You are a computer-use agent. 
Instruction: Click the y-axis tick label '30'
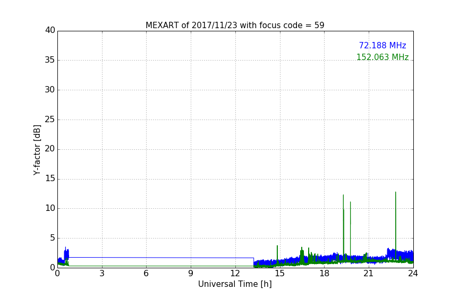click(50, 90)
